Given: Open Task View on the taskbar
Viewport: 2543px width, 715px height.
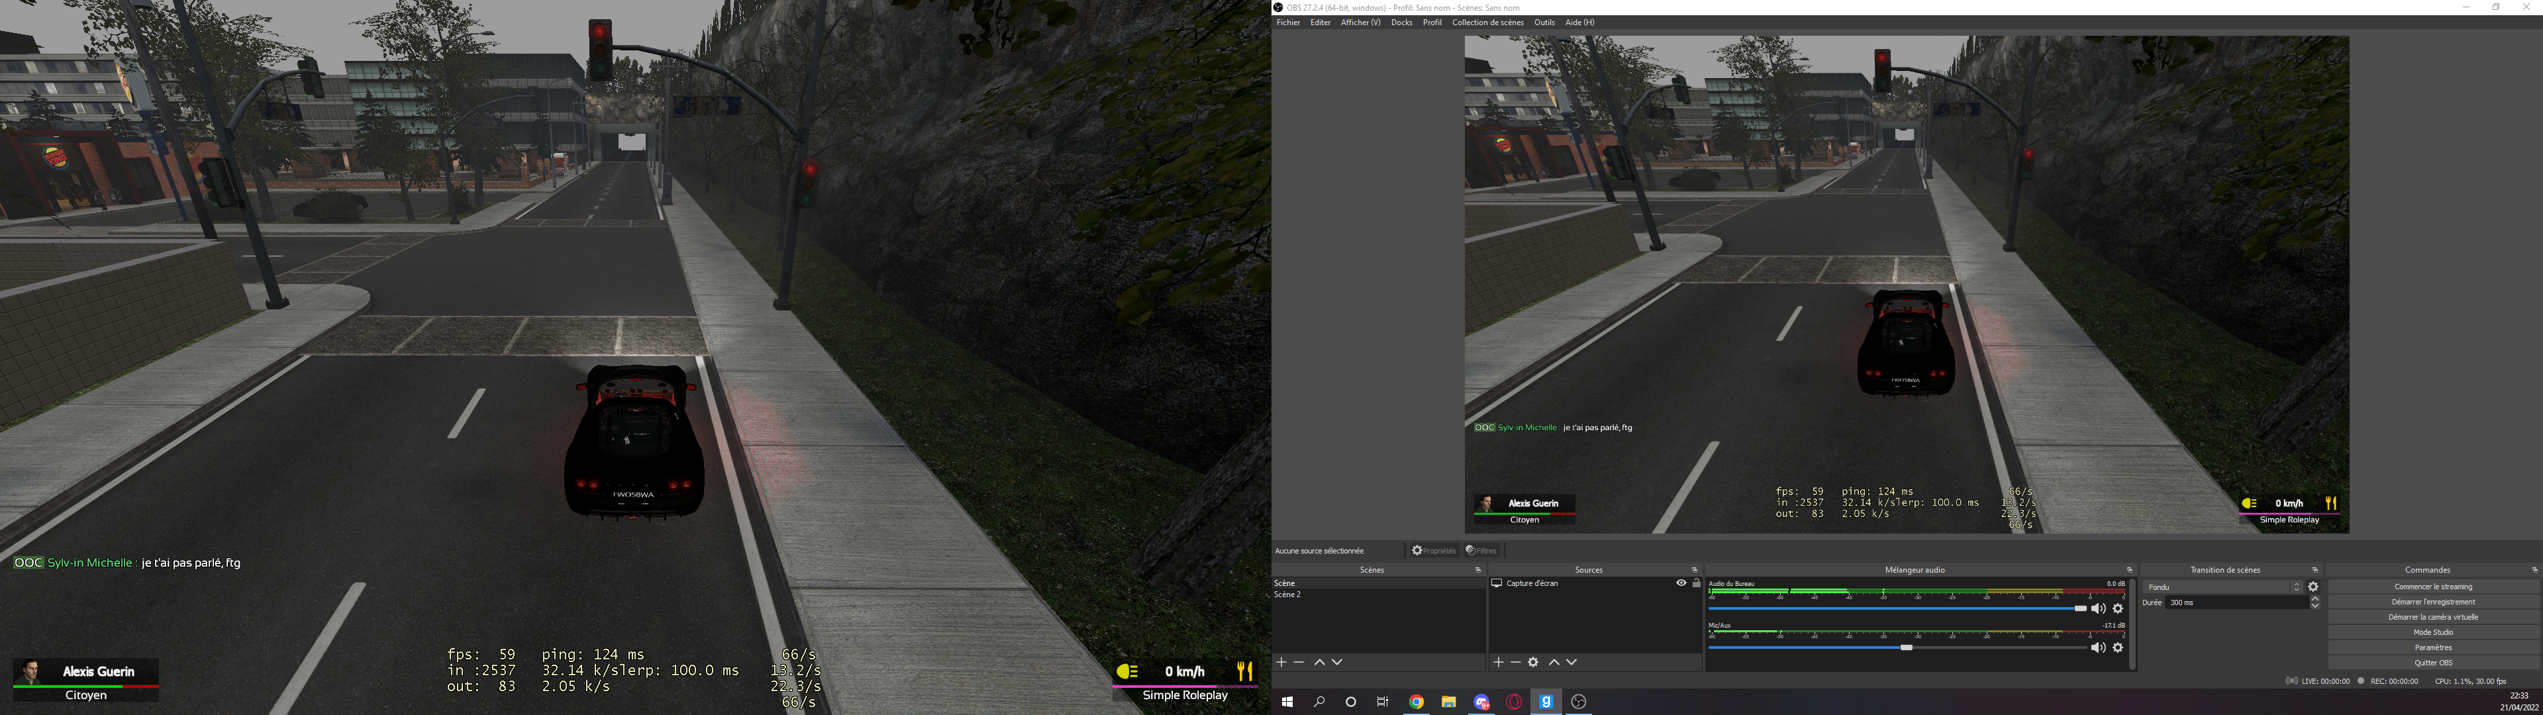Looking at the screenshot, I should pyautogui.click(x=1383, y=702).
